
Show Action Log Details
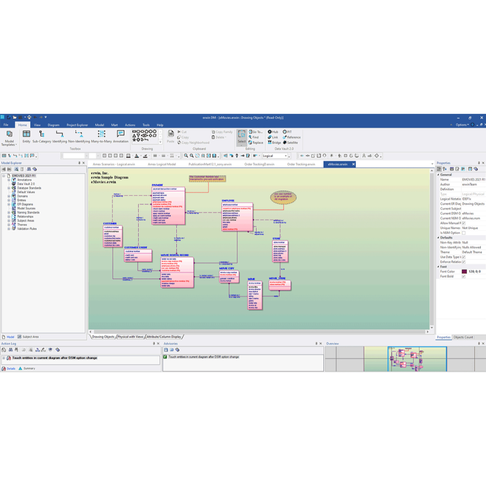point(9,368)
